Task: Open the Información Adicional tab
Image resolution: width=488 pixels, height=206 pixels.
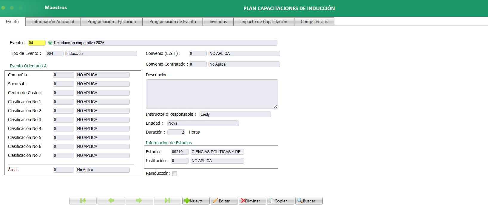Action: [x=53, y=21]
